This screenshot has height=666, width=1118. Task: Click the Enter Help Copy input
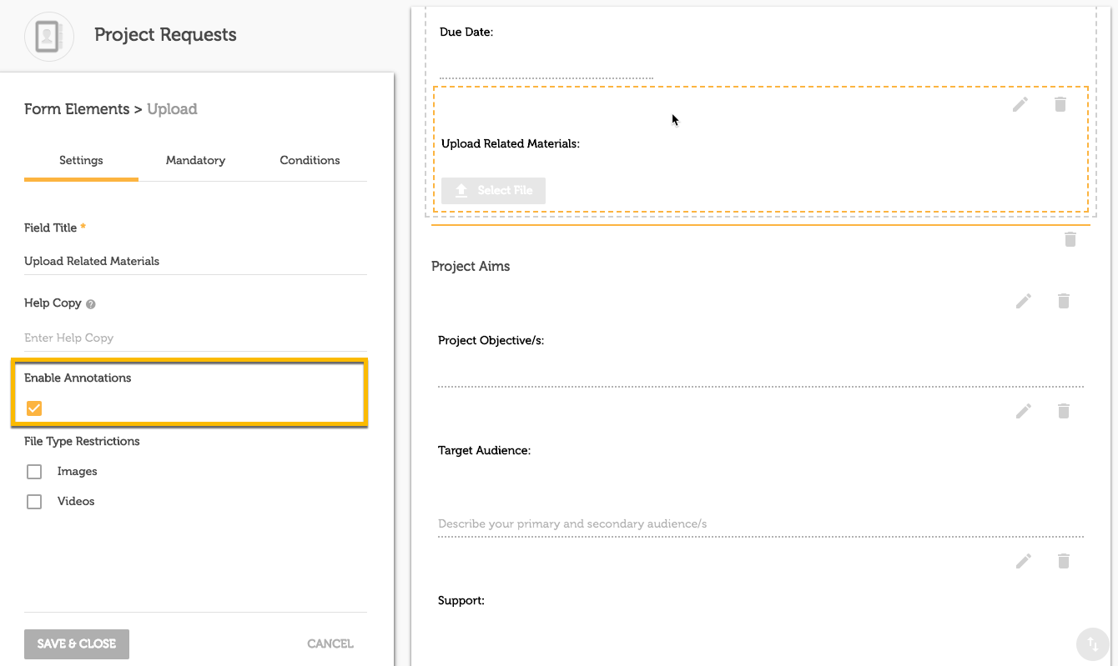point(195,338)
